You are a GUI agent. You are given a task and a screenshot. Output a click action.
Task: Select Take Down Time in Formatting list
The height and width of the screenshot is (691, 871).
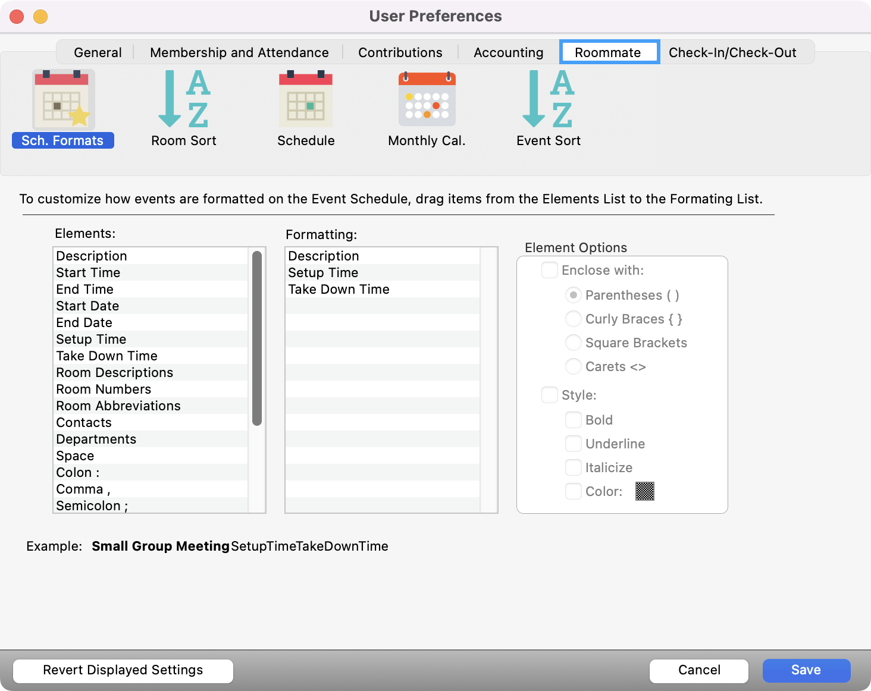click(x=339, y=290)
